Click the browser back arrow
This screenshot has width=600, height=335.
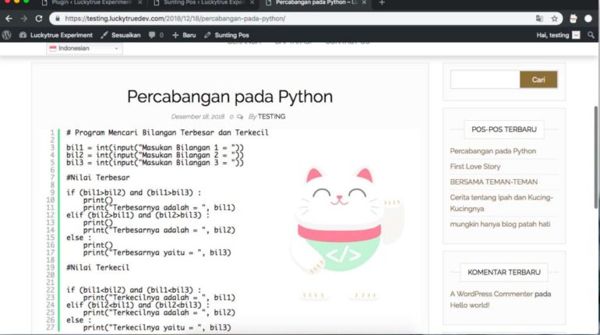[9, 18]
